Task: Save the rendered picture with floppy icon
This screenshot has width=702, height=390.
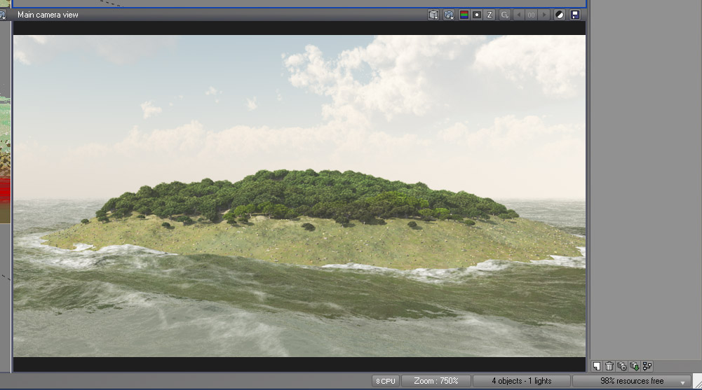Action: [575, 15]
